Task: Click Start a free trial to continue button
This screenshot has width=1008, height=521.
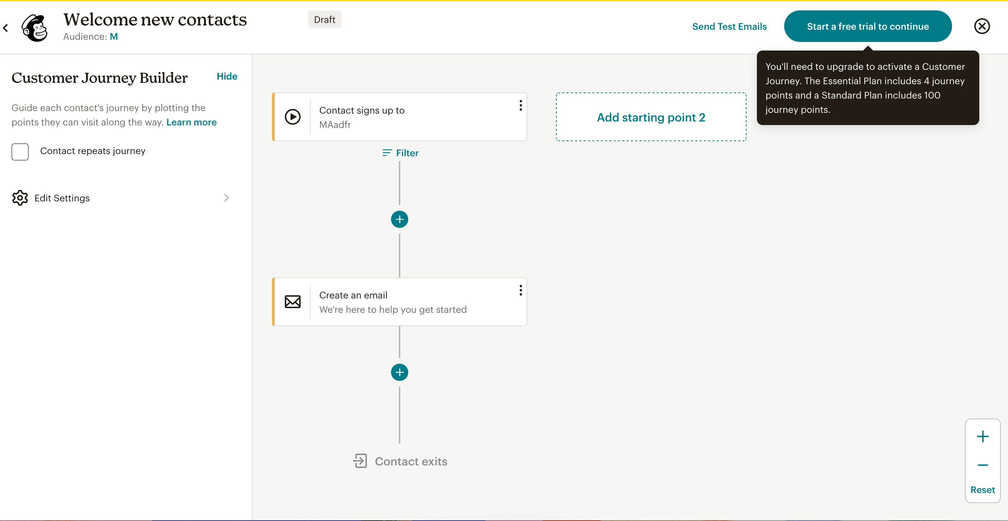Action: (x=868, y=27)
